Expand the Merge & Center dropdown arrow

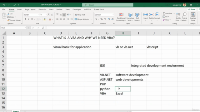pyautogui.click(x=91, y=19)
